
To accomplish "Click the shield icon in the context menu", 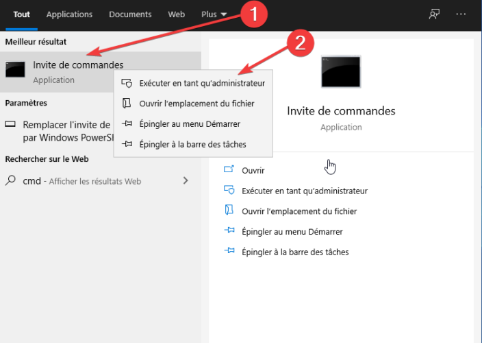I will [x=127, y=83].
